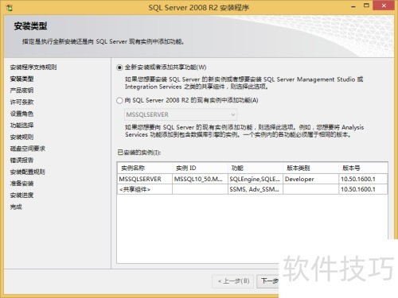The image size is (398, 298).
Task: Click the 10.50.1600.1 version in MSSQLSERVER row
Action: (x=363, y=179)
